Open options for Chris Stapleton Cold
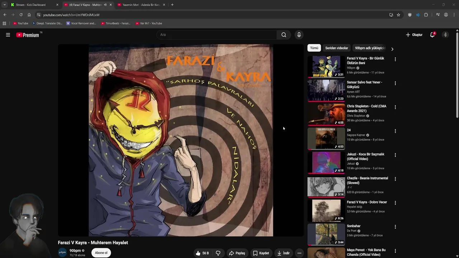Screen dimensions: 459x258 coord(395,107)
